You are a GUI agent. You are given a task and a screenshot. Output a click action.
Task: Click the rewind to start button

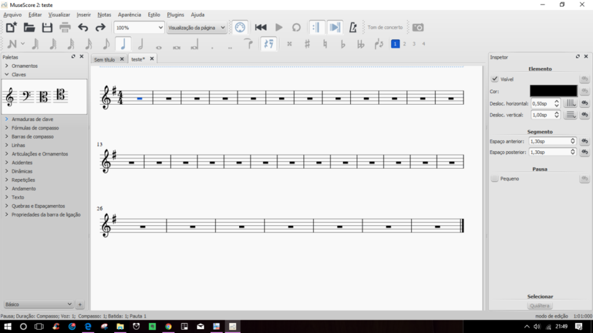tap(261, 27)
